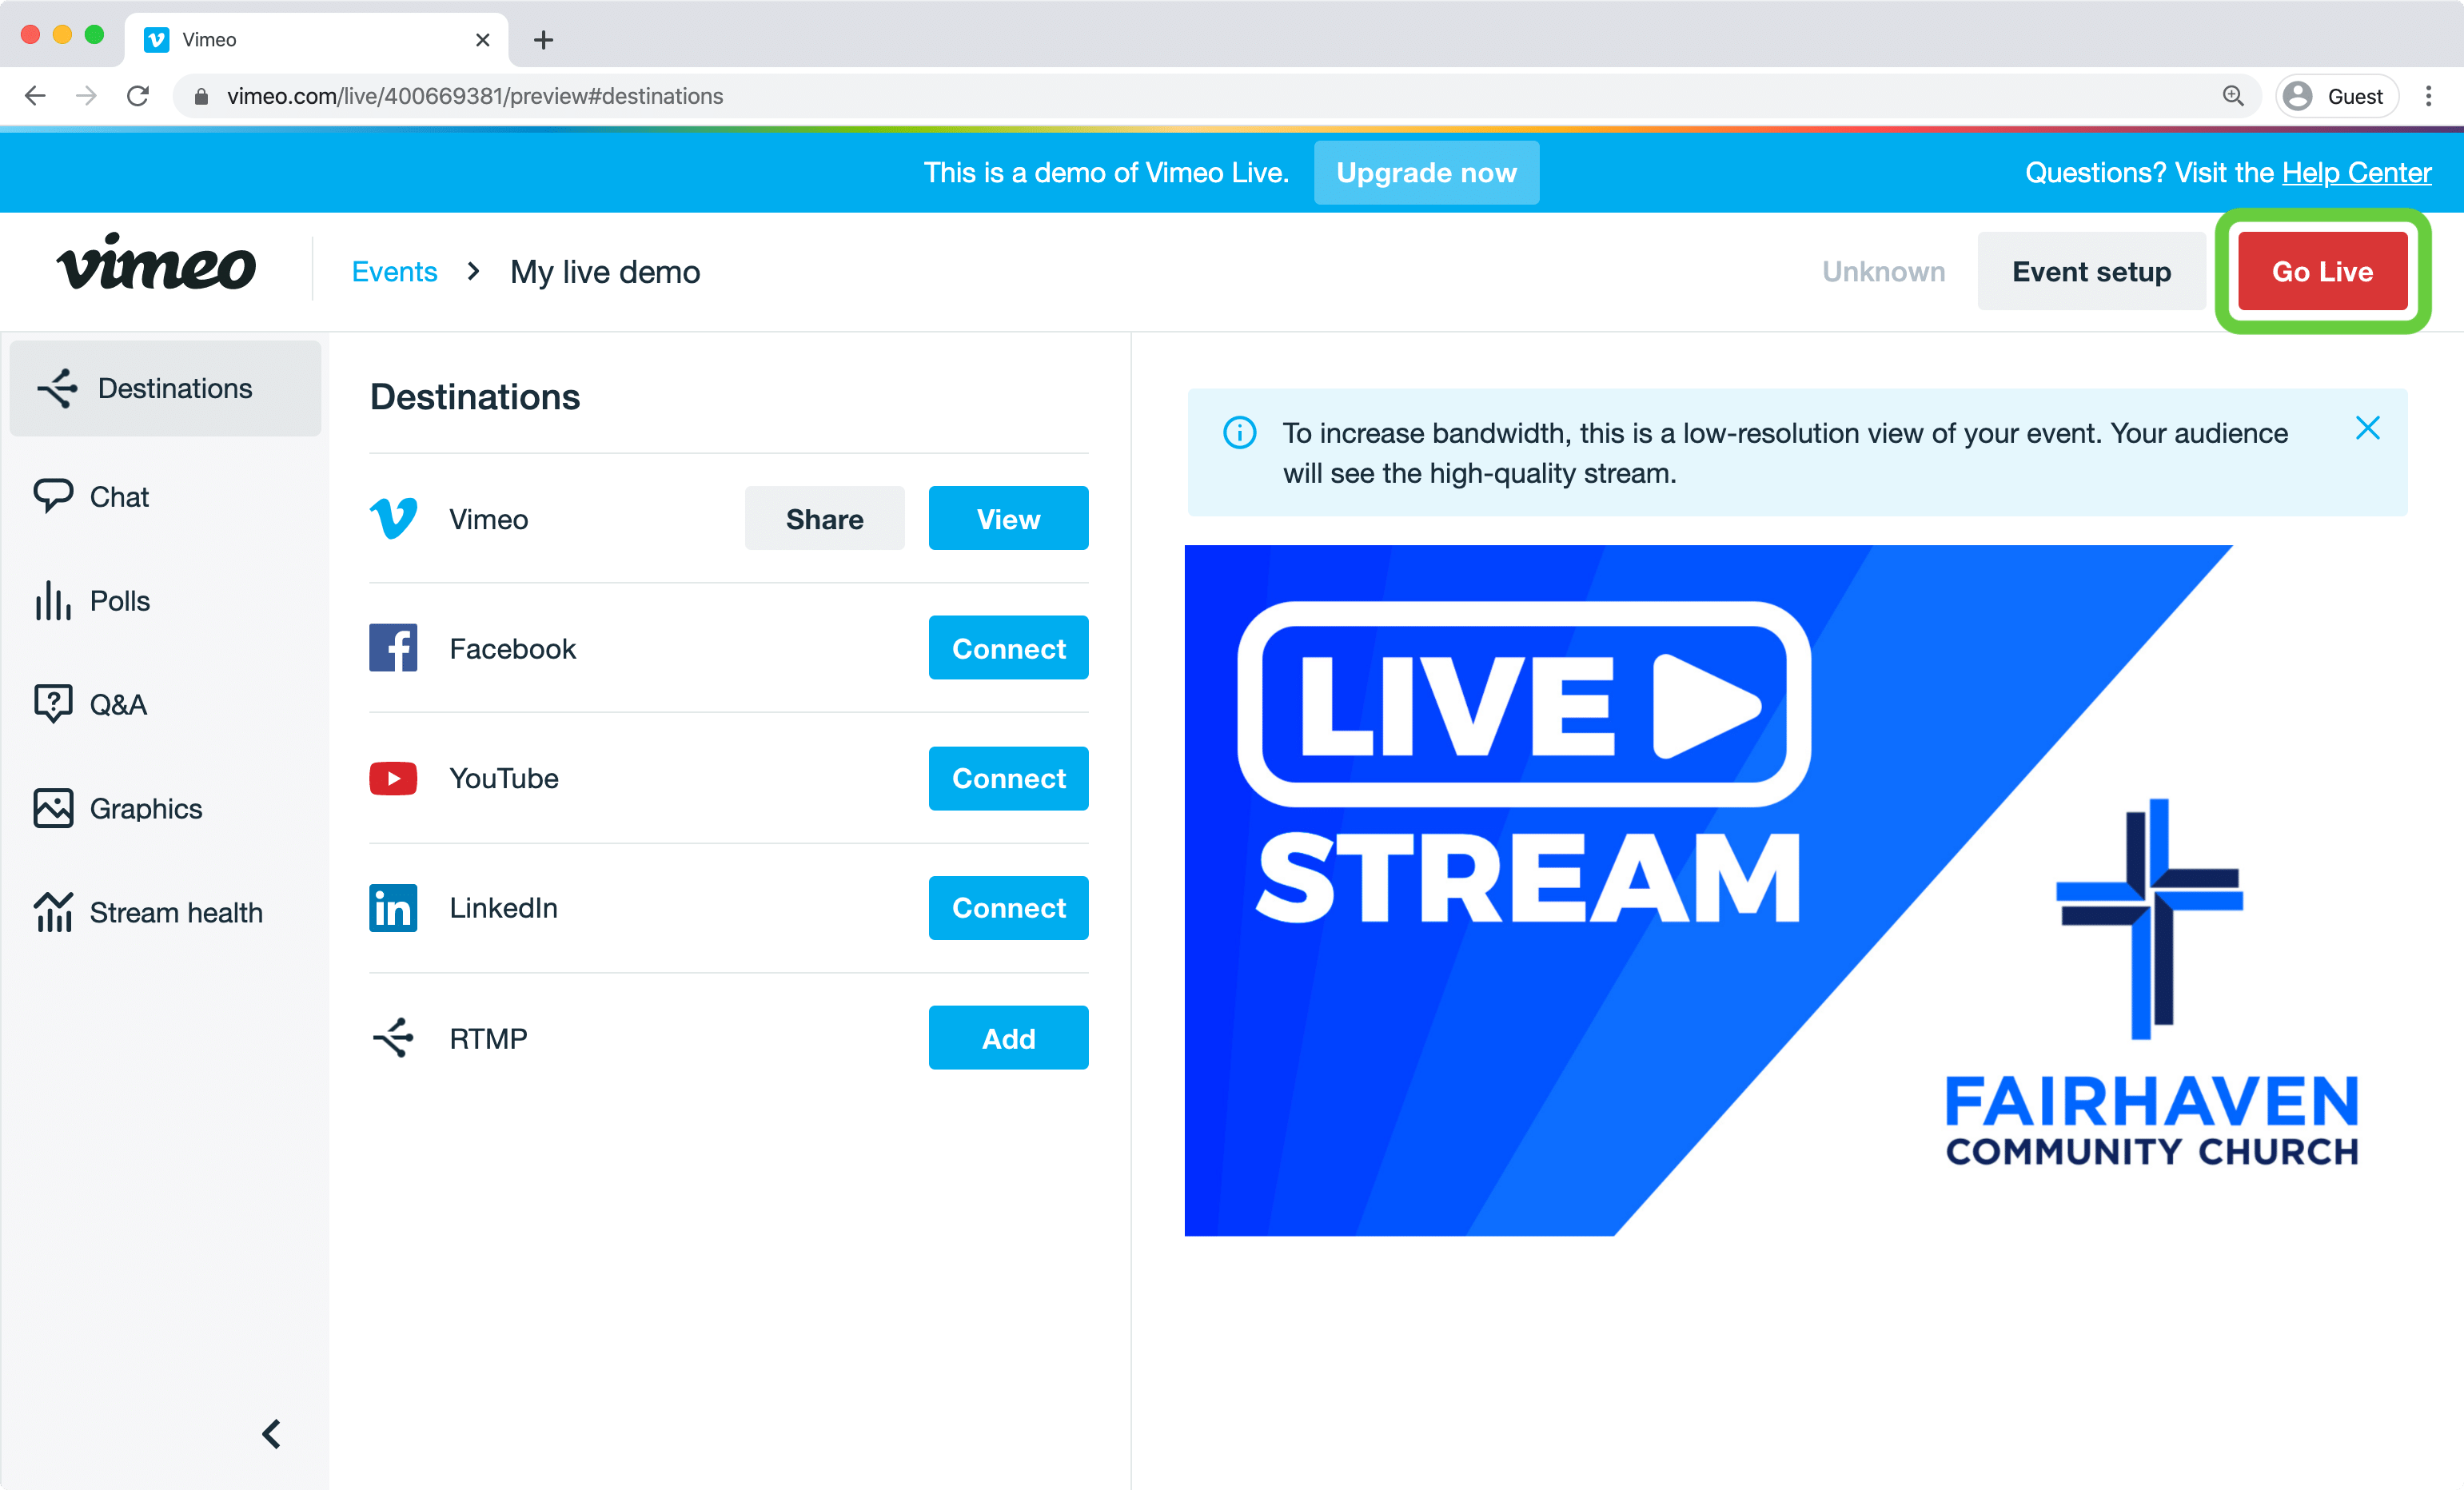Collapse sidebar with left chevron arrow
The width and height of the screenshot is (2464, 1490).
(x=271, y=1433)
